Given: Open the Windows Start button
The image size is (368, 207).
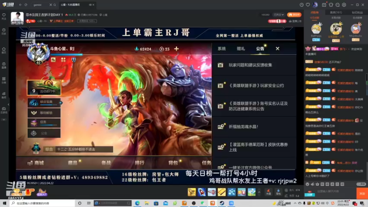Looking at the screenshot, I should click(5, 203).
